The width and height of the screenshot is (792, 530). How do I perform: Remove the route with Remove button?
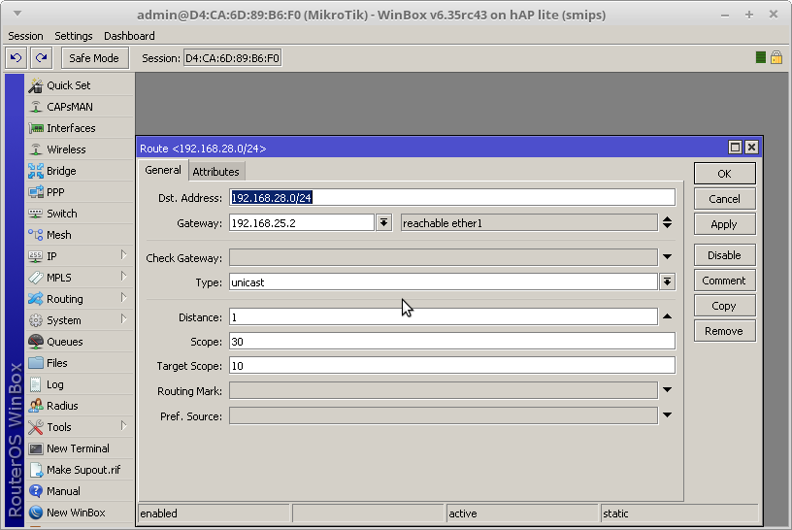724,331
